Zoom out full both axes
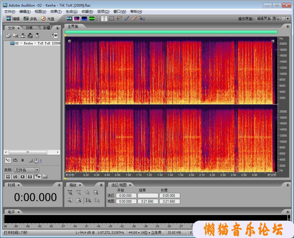The height and width of the screenshot is (238, 294). 87,192
